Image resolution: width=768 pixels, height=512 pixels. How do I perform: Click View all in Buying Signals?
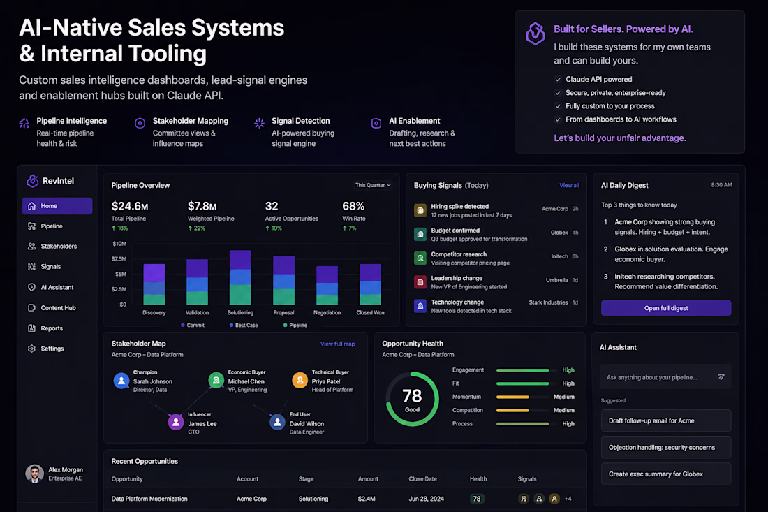tap(569, 185)
